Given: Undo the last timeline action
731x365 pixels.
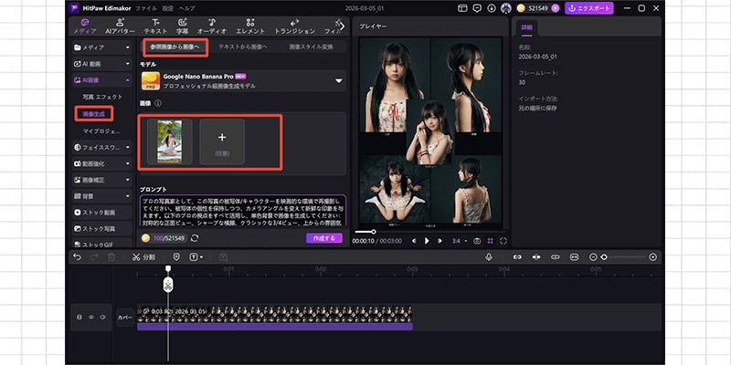Looking at the screenshot, I should 78,257.
